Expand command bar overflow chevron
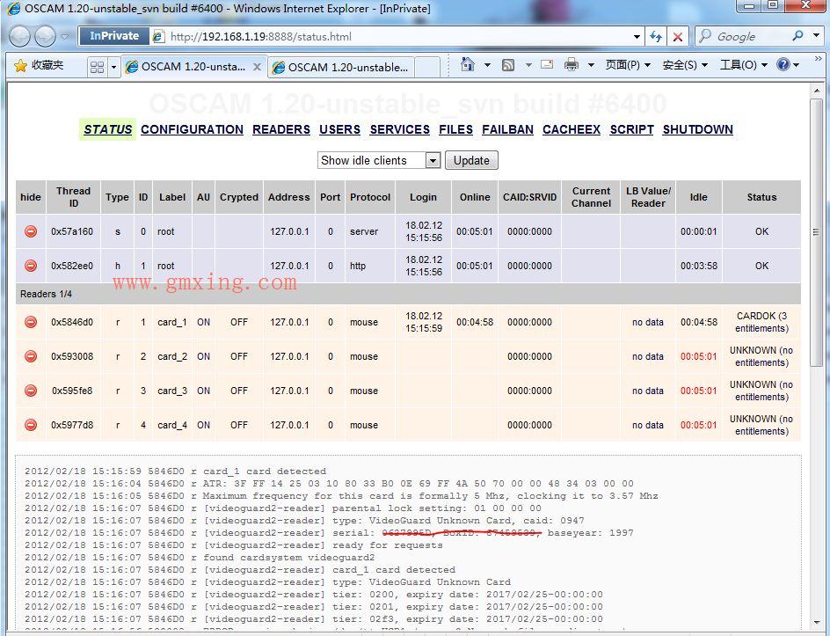 pos(818,58)
